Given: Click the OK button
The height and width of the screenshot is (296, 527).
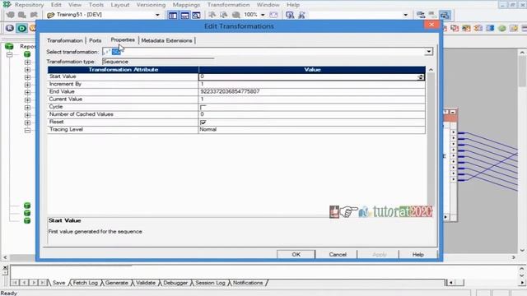Looking at the screenshot, I should coord(296,254).
